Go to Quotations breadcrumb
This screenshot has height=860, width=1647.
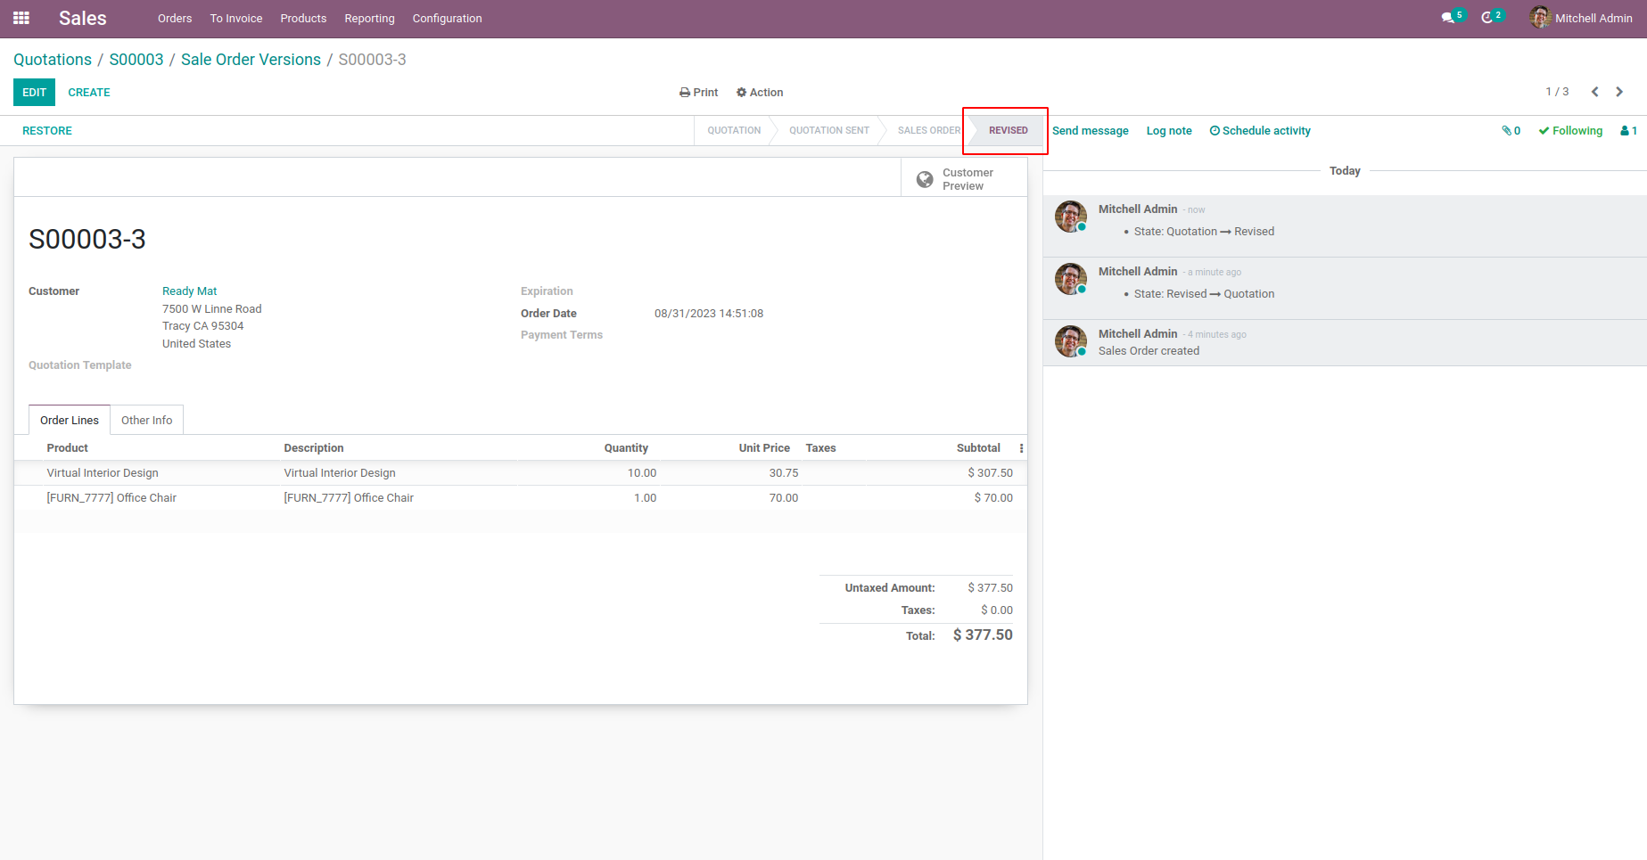(53, 60)
